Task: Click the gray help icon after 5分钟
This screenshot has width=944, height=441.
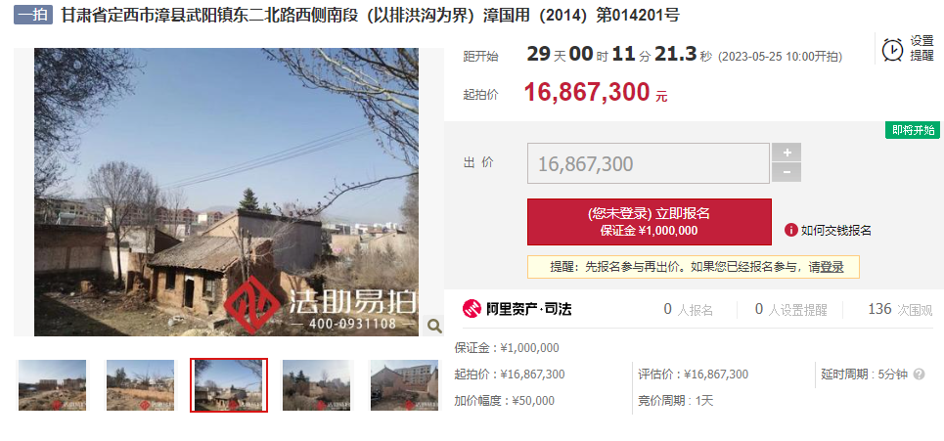Action: [919, 375]
